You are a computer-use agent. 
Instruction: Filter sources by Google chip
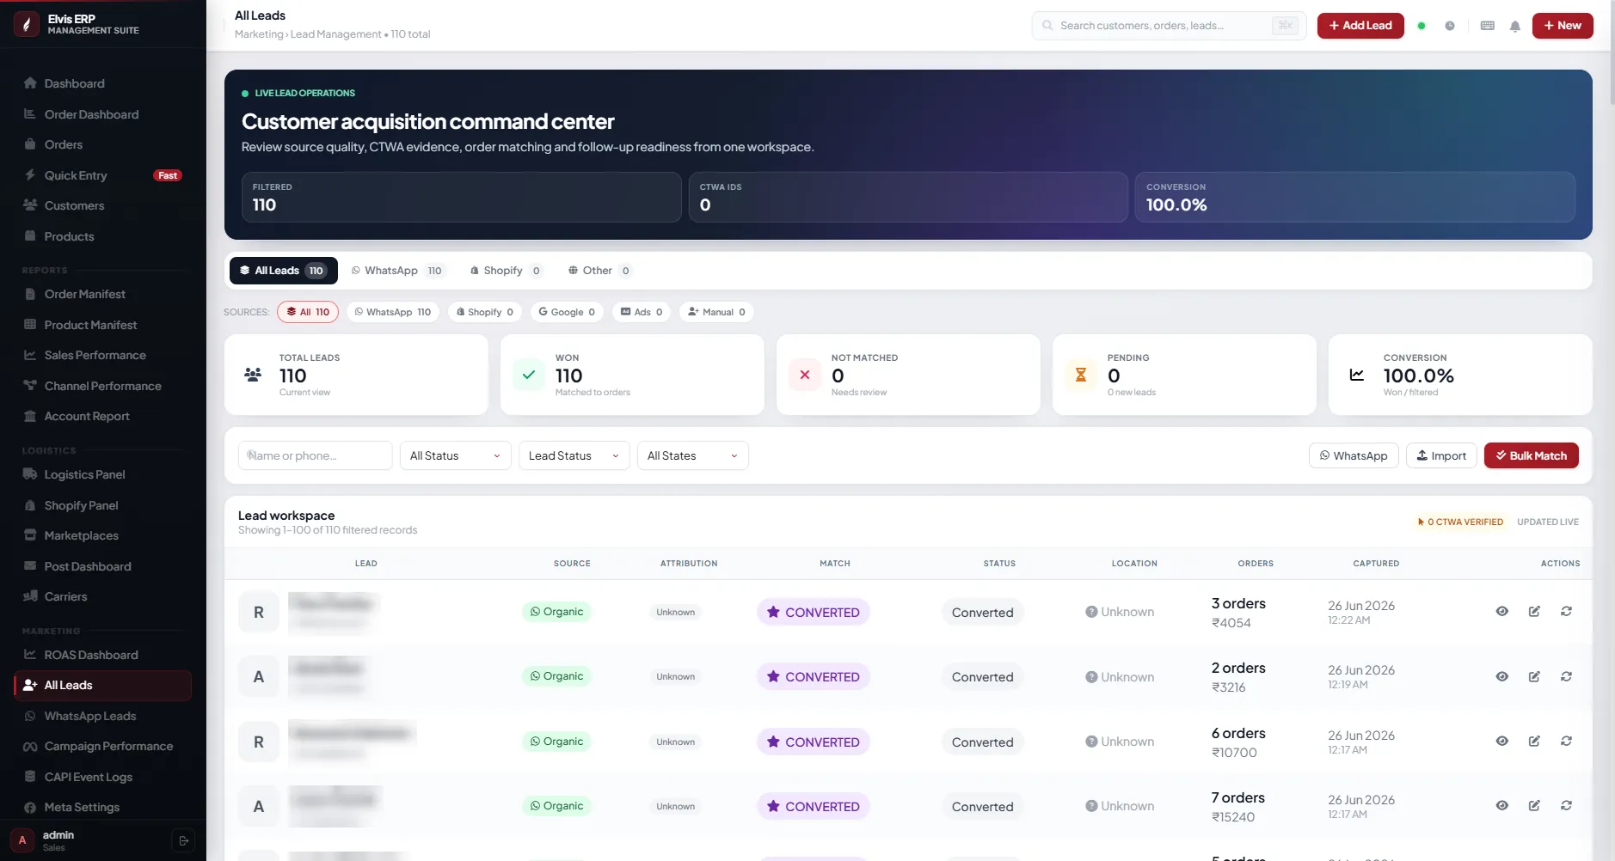(x=567, y=312)
